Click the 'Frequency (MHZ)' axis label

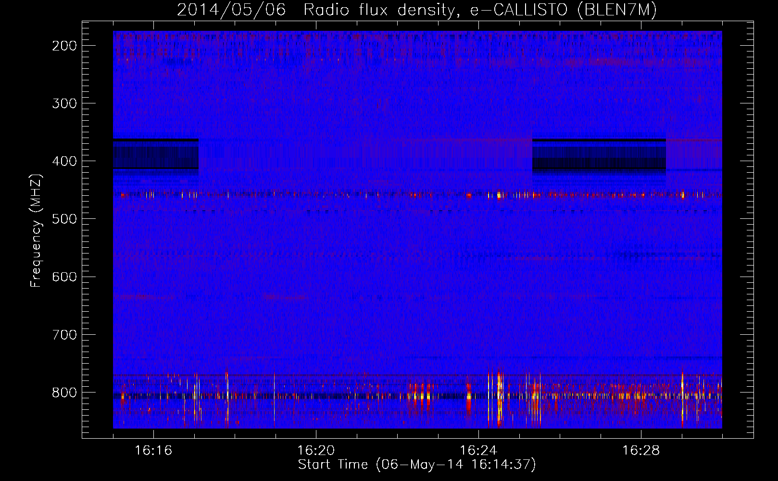point(36,230)
